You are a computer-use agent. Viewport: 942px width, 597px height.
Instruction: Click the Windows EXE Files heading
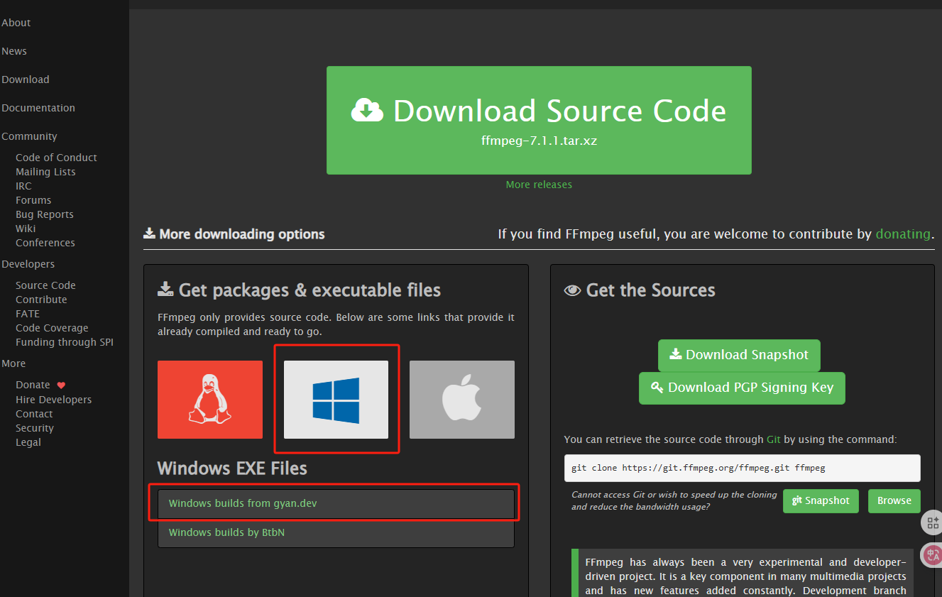point(232,469)
